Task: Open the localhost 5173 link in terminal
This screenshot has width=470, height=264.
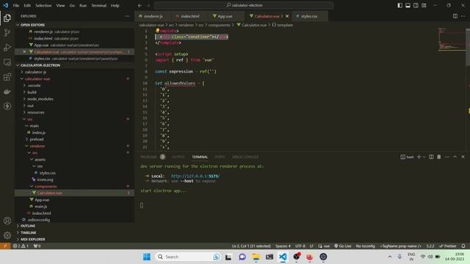Action: pyautogui.click(x=195, y=176)
